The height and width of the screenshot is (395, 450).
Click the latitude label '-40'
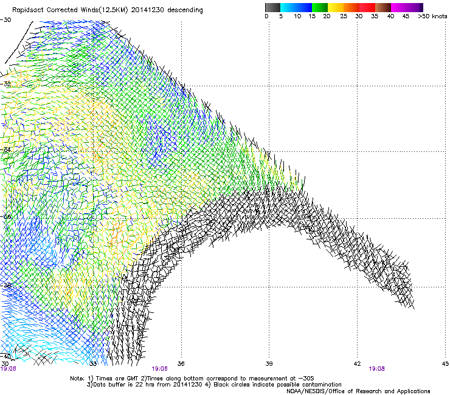pyautogui.click(x=5, y=356)
